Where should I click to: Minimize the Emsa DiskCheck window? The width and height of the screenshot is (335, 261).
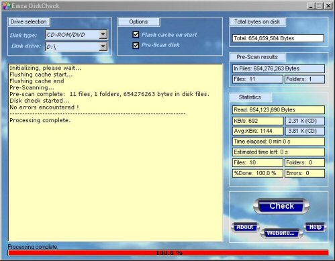[311, 6]
